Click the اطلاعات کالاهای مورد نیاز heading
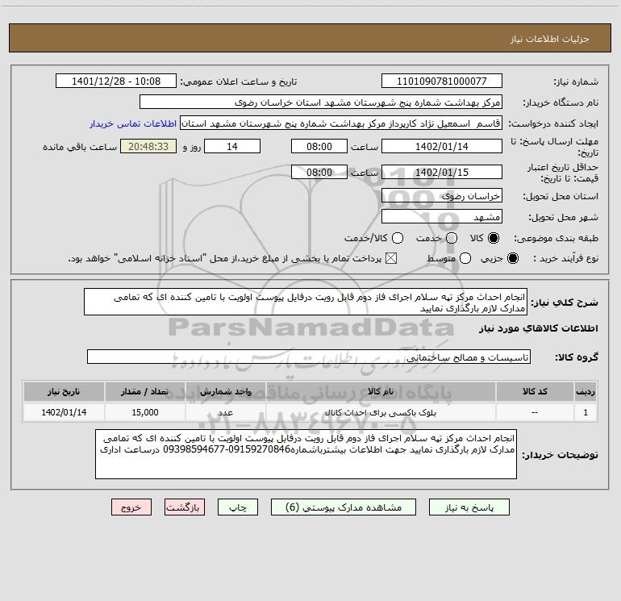621x601 pixels. click(x=538, y=328)
